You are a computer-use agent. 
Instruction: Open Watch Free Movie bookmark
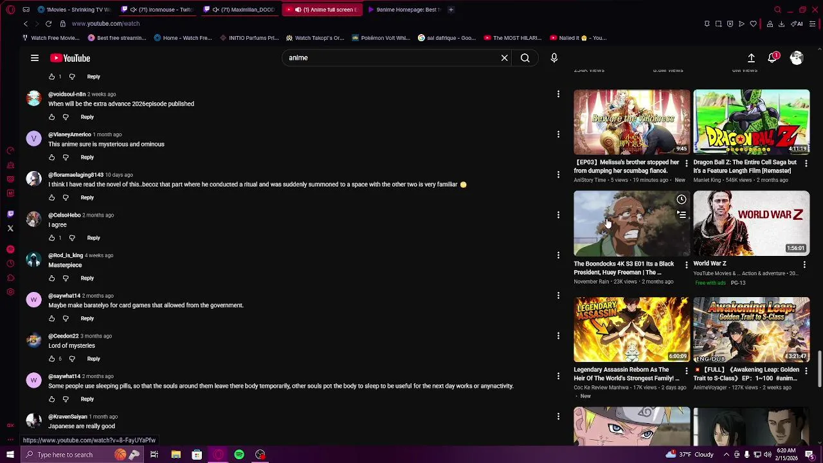click(51, 38)
